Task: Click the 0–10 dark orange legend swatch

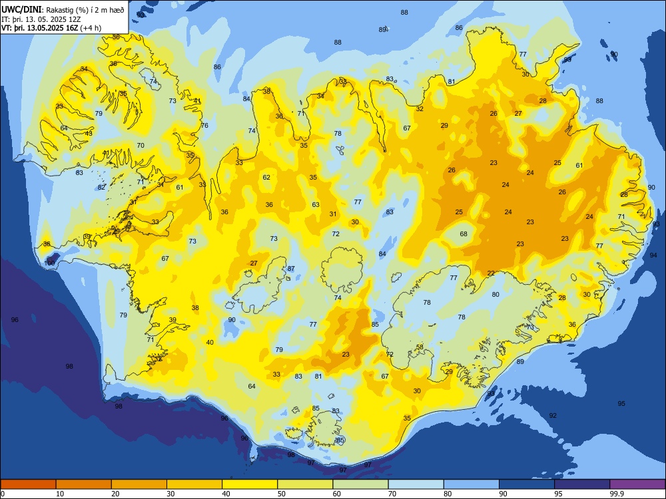Action: 28,484
